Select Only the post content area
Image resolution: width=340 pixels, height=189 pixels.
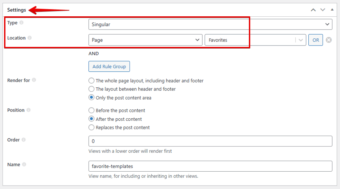[x=91, y=98]
